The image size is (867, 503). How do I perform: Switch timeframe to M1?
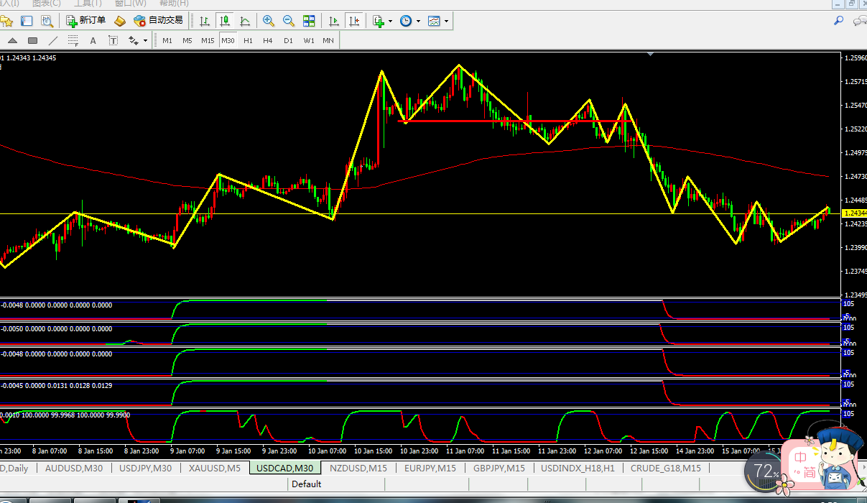167,40
